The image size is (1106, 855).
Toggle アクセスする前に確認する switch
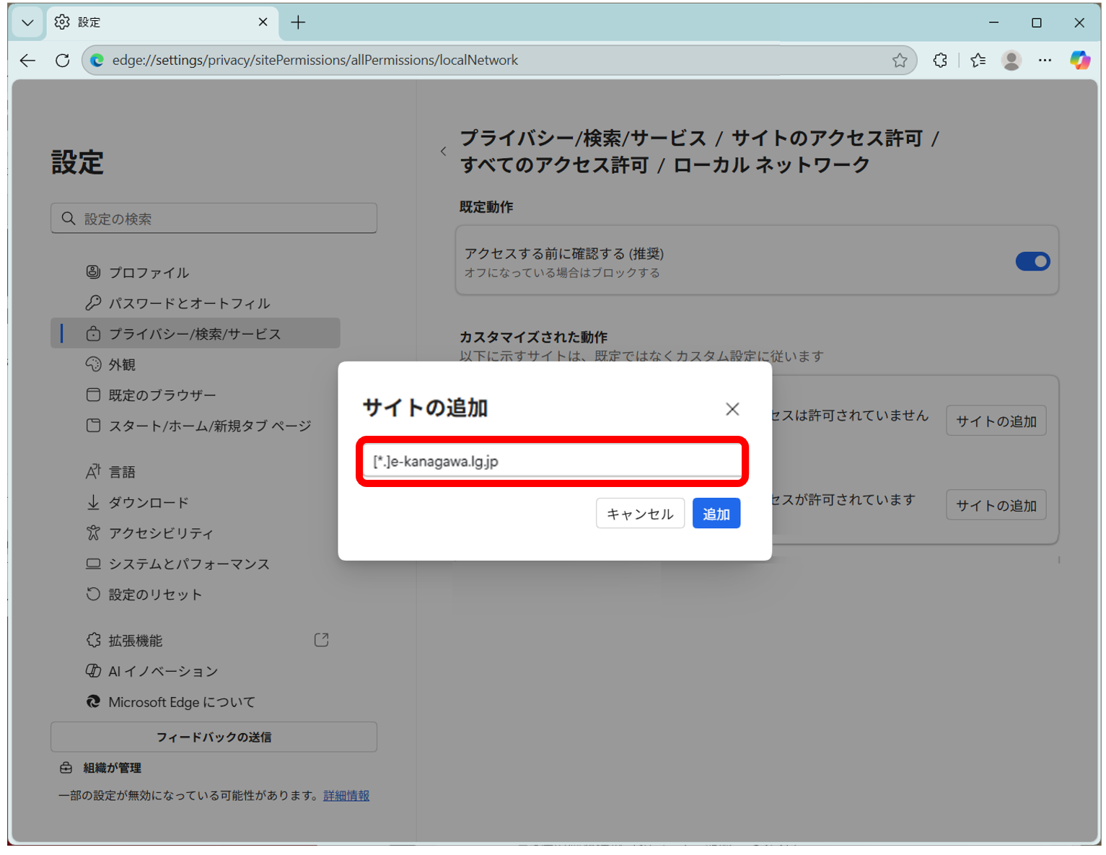point(1032,262)
